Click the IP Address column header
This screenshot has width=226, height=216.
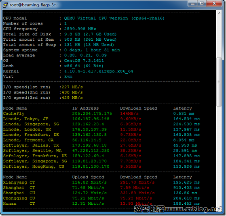85,108
